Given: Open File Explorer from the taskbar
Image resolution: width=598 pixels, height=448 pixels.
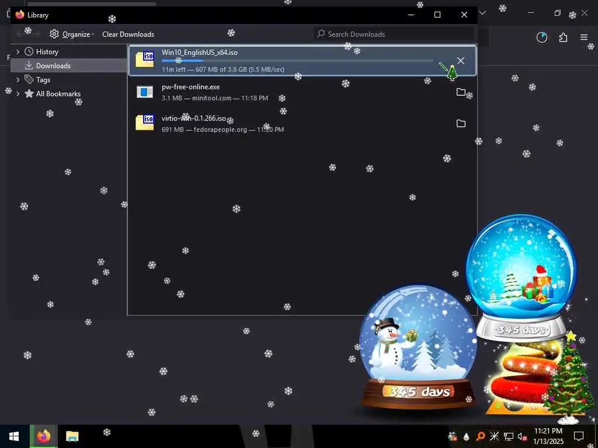Looking at the screenshot, I should pos(72,436).
